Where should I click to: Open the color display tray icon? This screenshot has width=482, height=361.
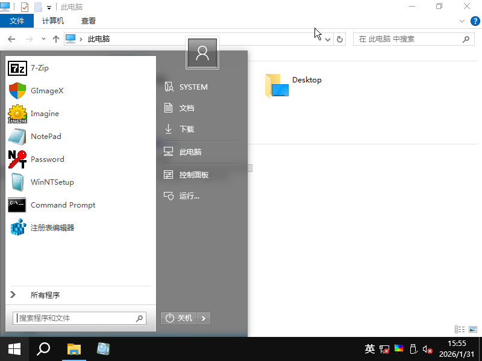point(399,348)
